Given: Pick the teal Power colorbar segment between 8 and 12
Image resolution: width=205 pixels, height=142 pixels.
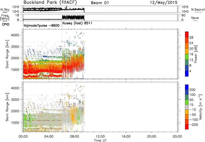Looking at the screenshot, I should click(187, 62).
